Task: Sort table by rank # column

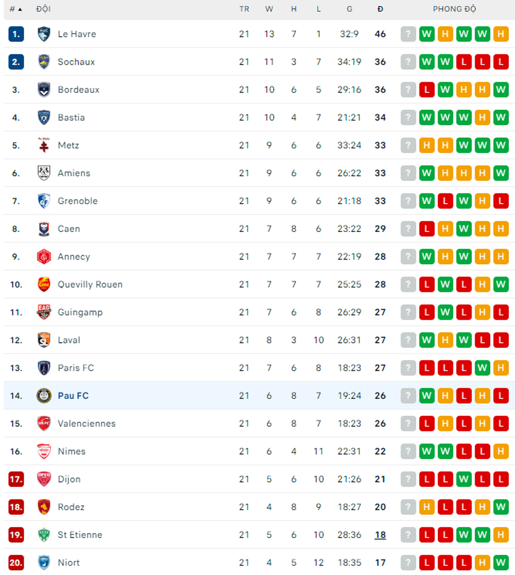Action: (15, 9)
